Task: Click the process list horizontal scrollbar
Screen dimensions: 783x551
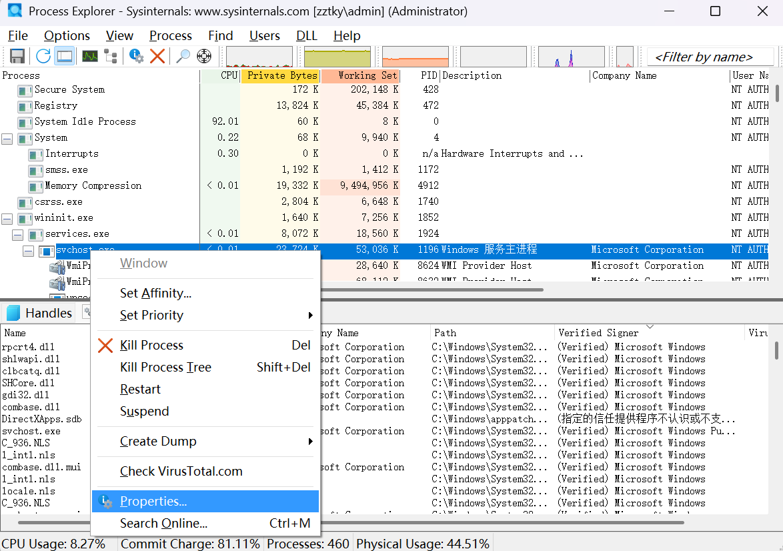Action: click(431, 290)
